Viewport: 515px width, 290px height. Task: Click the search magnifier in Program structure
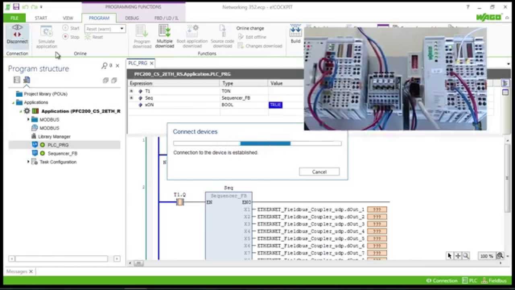(105, 66)
